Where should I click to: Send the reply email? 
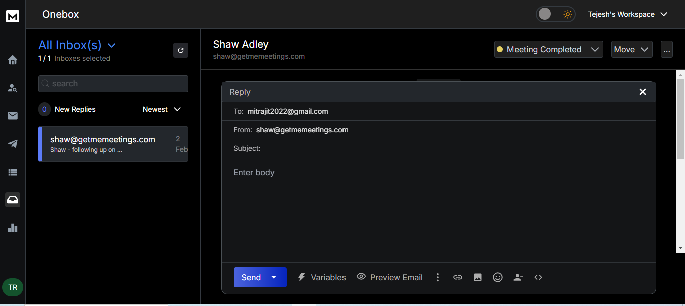click(251, 277)
